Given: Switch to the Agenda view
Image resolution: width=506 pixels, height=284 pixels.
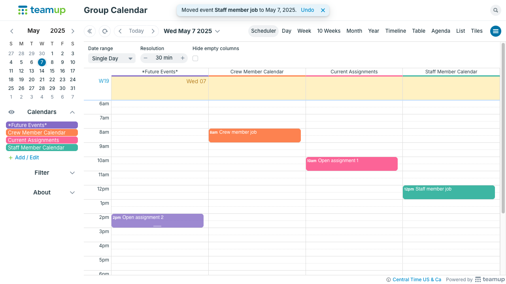Looking at the screenshot, I should (x=441, y=31).
